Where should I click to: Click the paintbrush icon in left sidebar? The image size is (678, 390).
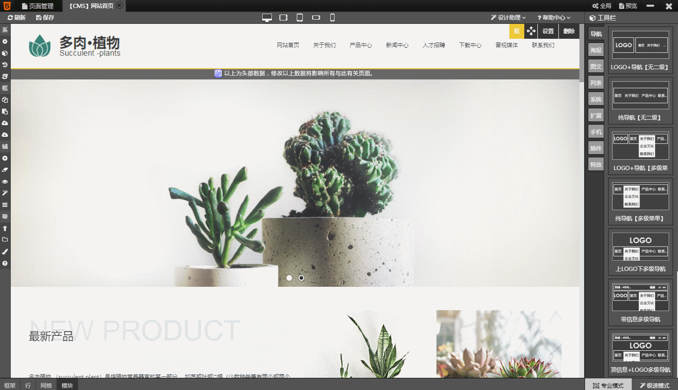(5, 251)
